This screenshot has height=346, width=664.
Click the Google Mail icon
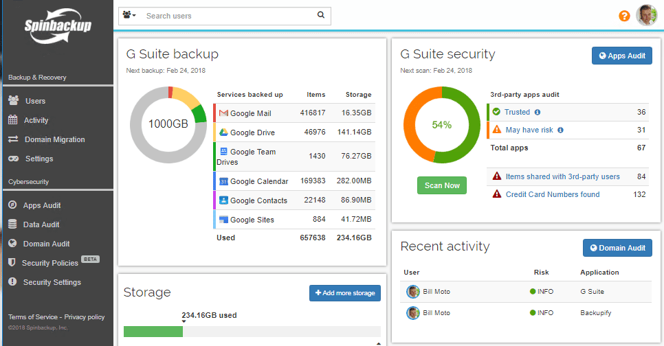[x=223, y=113]
